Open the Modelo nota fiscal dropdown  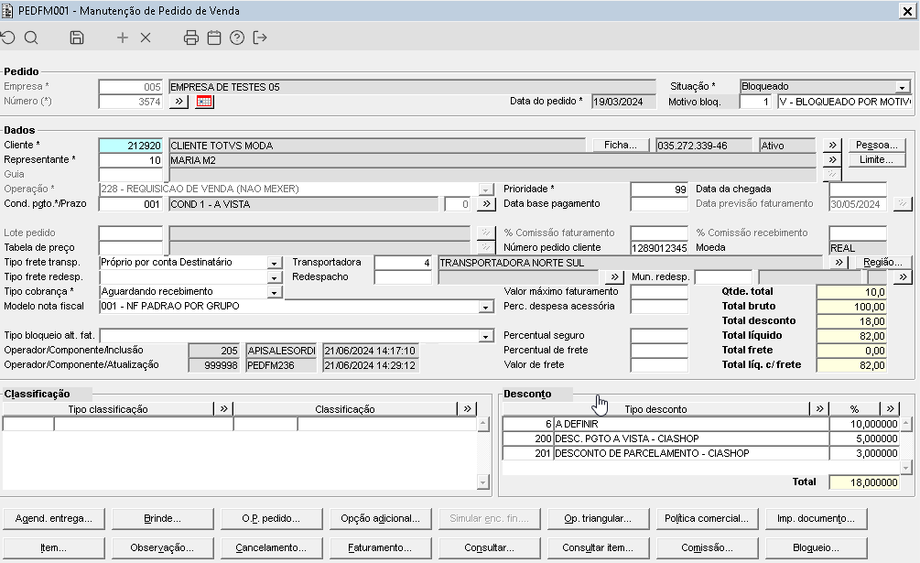[486, 307]
